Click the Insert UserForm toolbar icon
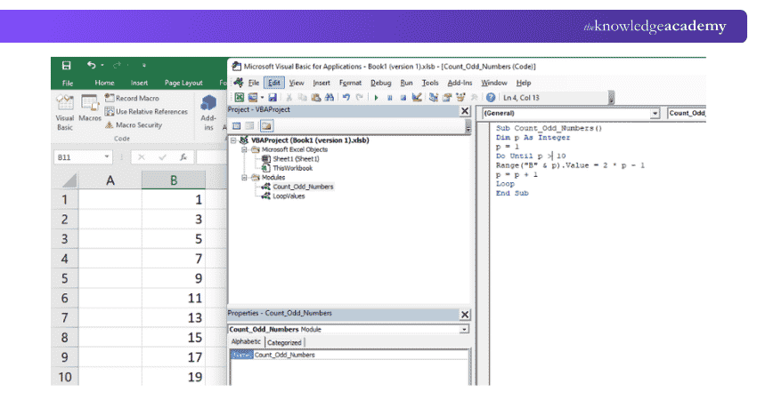 click(253, 98)
